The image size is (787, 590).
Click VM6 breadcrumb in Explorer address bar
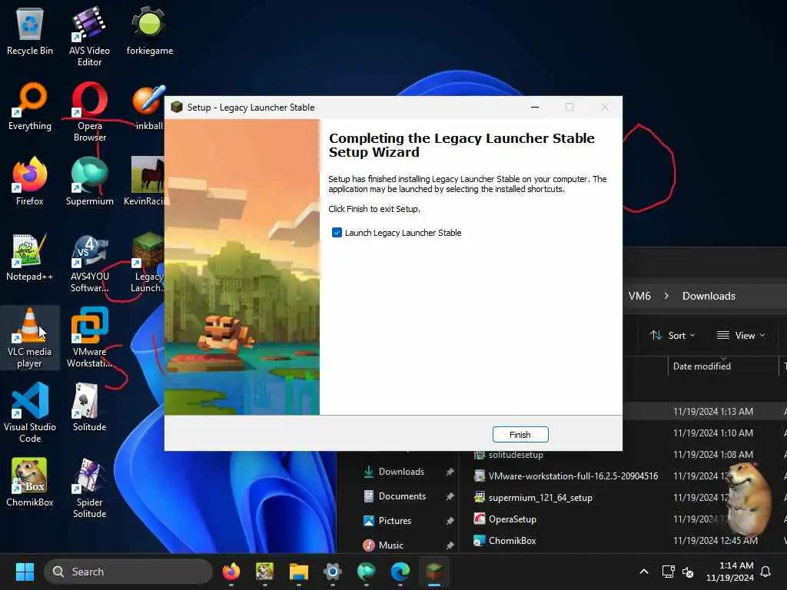click(x=639, y=296)
